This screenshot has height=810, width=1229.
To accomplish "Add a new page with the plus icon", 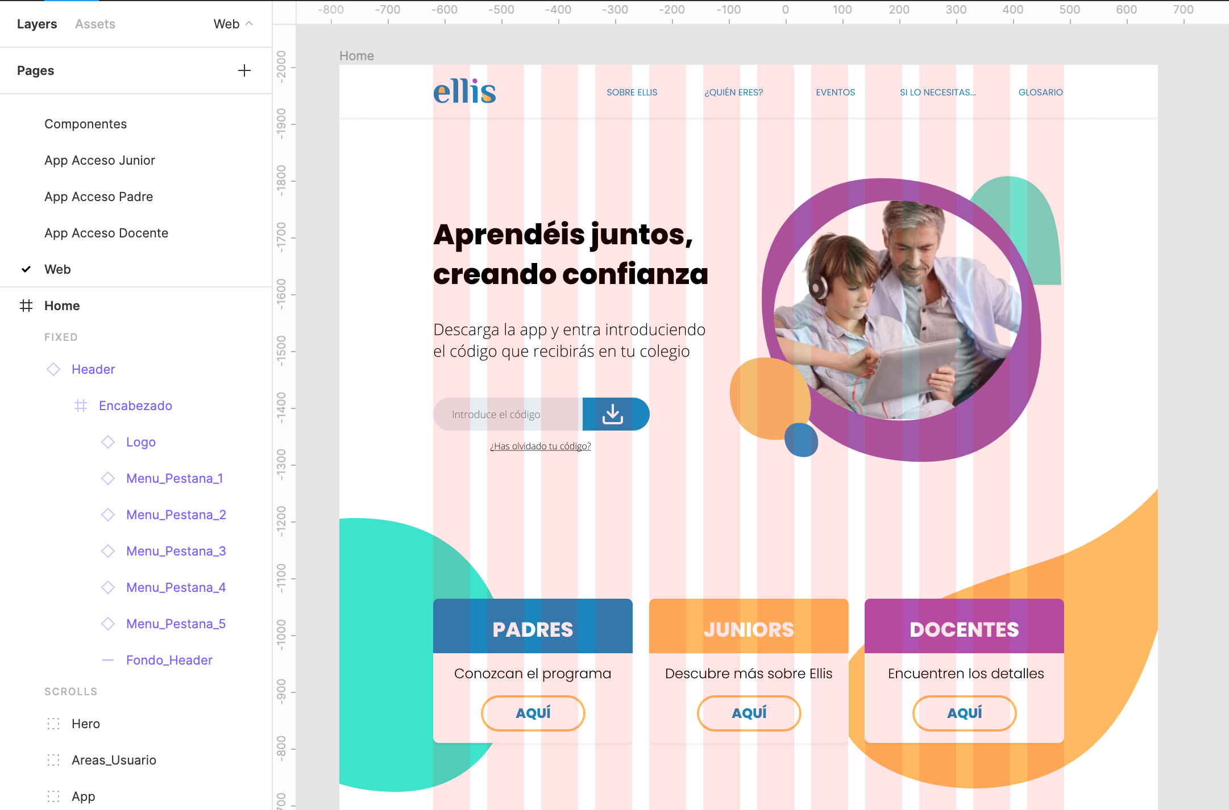I will point(244,70).
